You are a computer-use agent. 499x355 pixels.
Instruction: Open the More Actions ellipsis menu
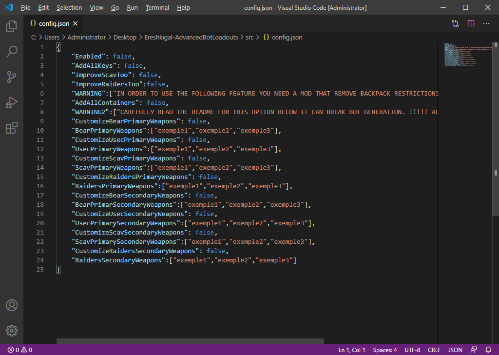tap(486, 23)
